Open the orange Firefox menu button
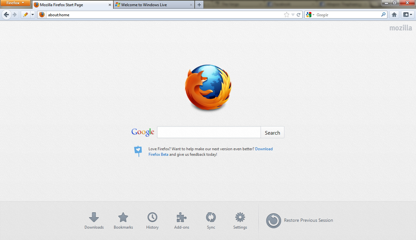Viewport: 416px width, 240px height. (x=15, y=3)
